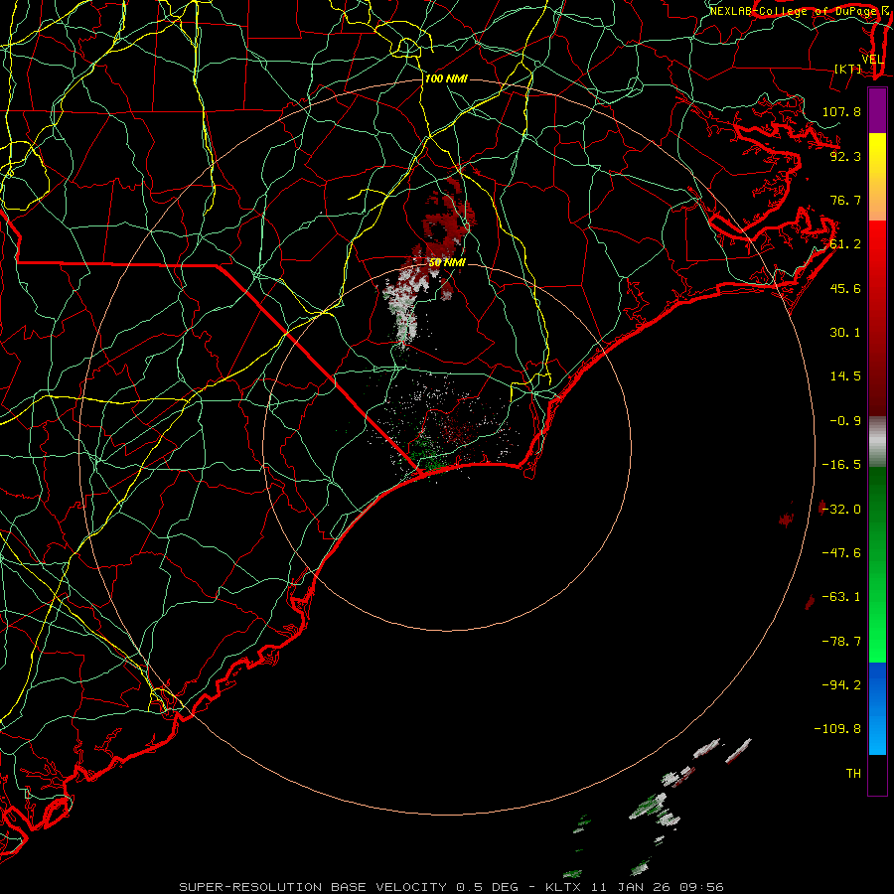This screenshot has width=894, height=894.
Task: Click the 92.3 legend value
Action: (845, 156)
